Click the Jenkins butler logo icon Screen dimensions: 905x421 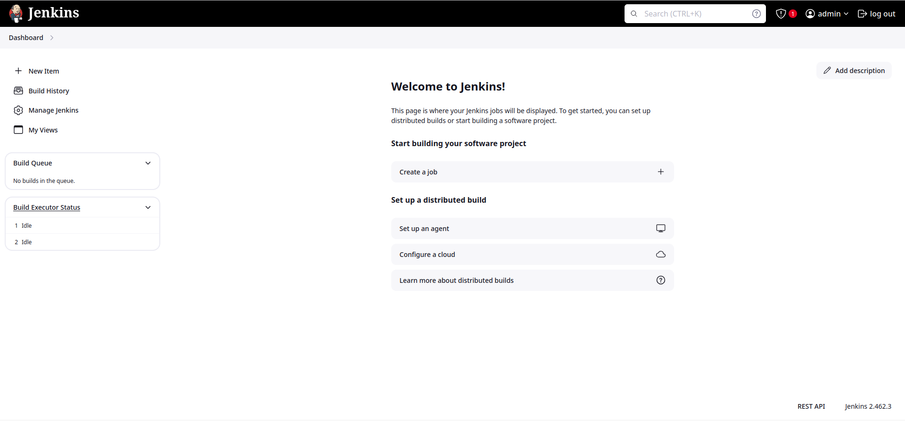pyautogui.click(x=16, y=13)
